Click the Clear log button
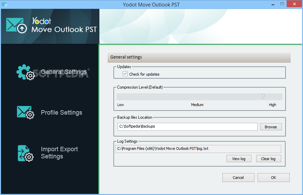303x195 pixels. (x=268, y=159)
